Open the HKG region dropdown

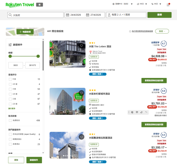tap(142, 4)
